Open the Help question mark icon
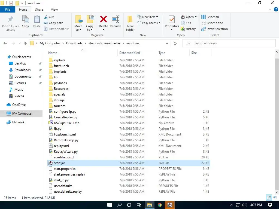Screen dimensions: 279x209 [276, 10]
